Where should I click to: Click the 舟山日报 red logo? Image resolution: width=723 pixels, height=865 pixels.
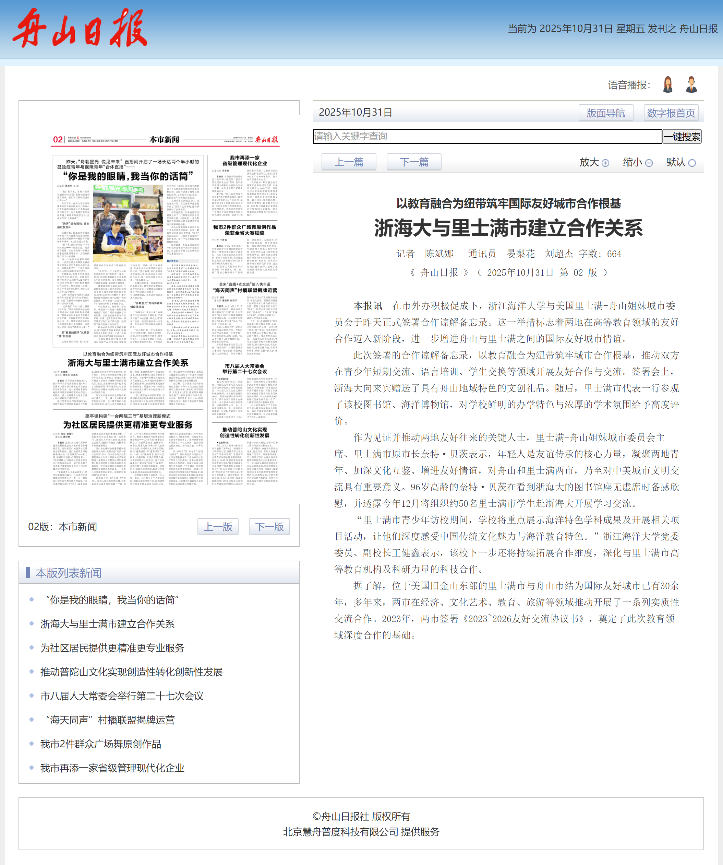point(80,29)
